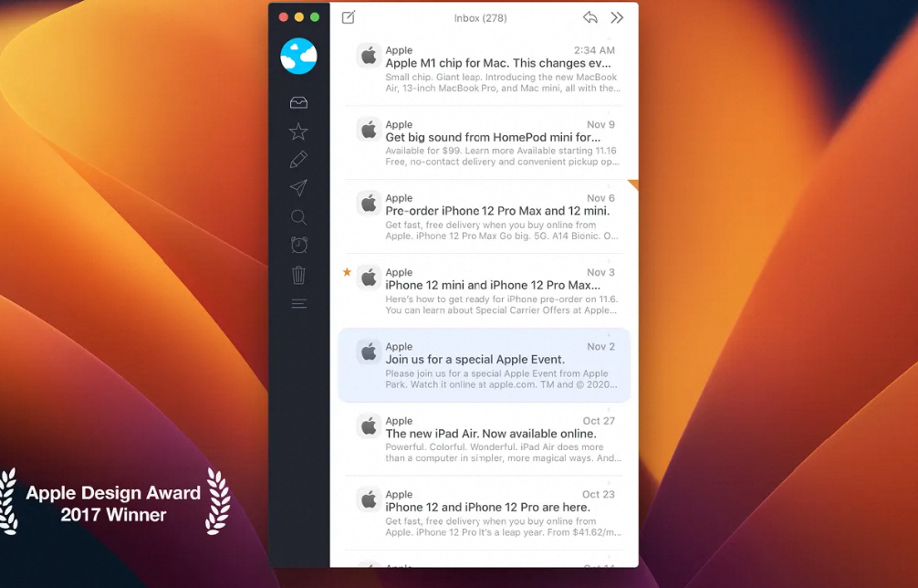This screenshot has height=588, width=918.
Task: Open Get big sound from HomePod mini email
Action: (x=485, y=142)
